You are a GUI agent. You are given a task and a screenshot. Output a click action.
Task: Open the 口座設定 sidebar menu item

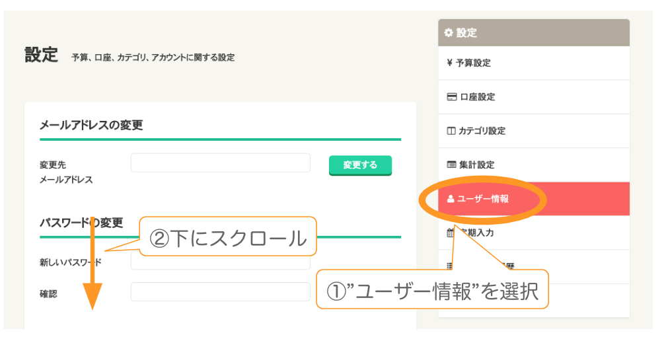pos(534,97)
